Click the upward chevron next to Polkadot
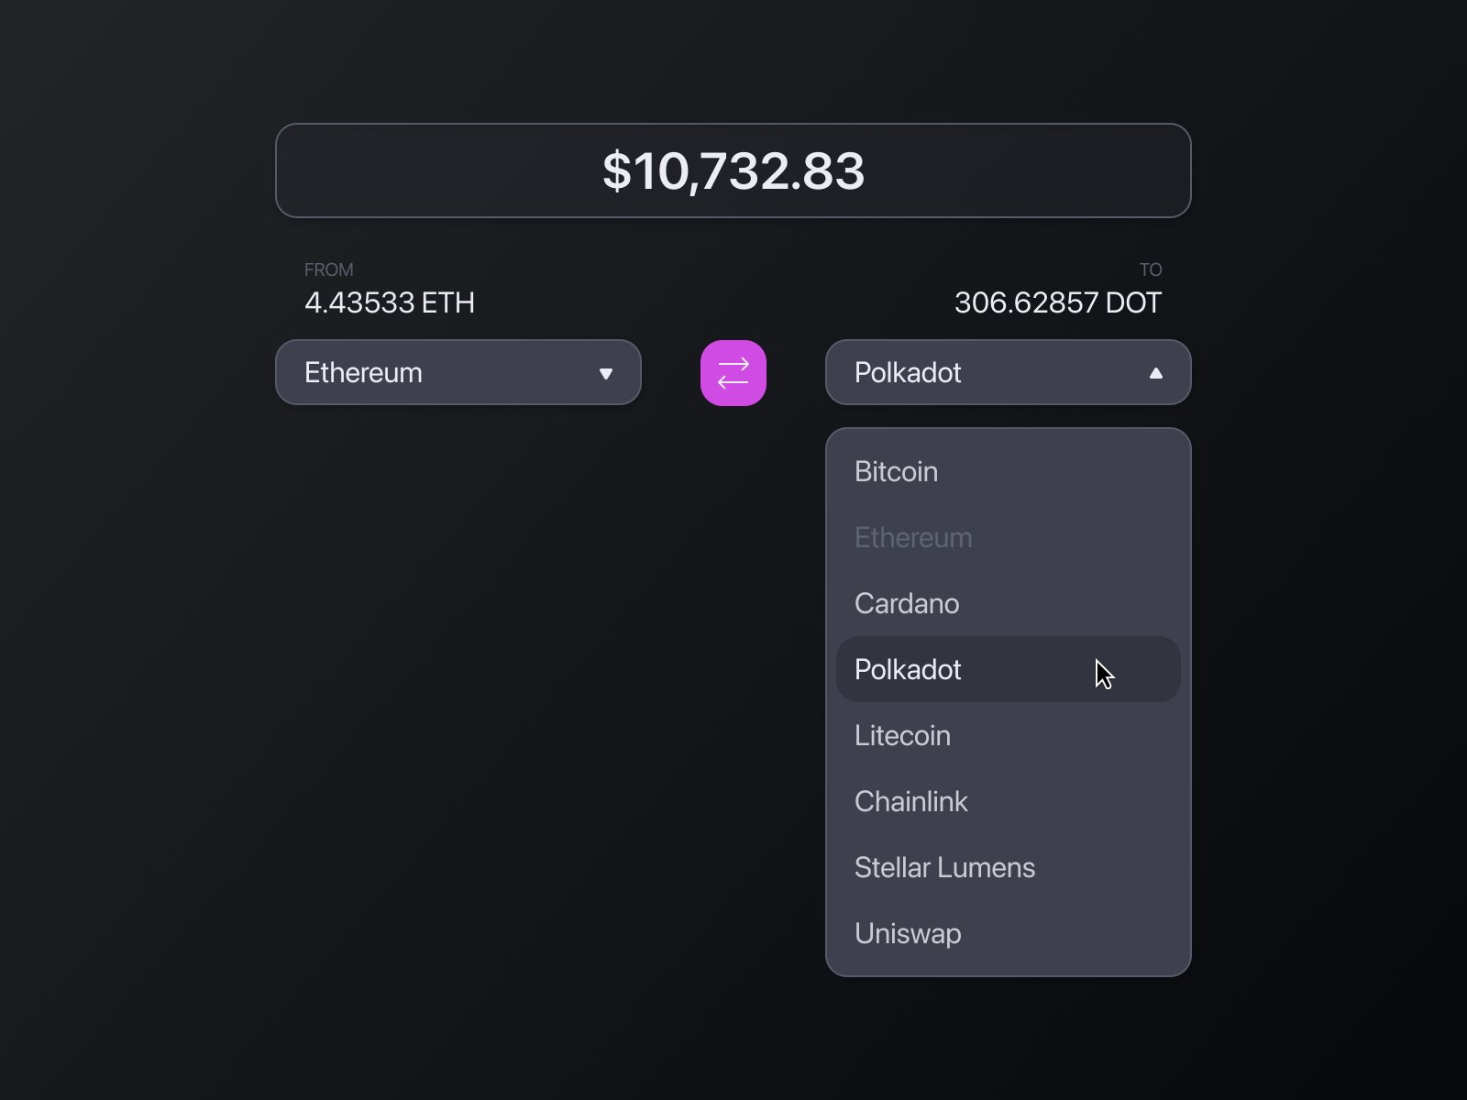Image resolution: width=1467 pixels, height=1100 pixels. point(1155,372)
